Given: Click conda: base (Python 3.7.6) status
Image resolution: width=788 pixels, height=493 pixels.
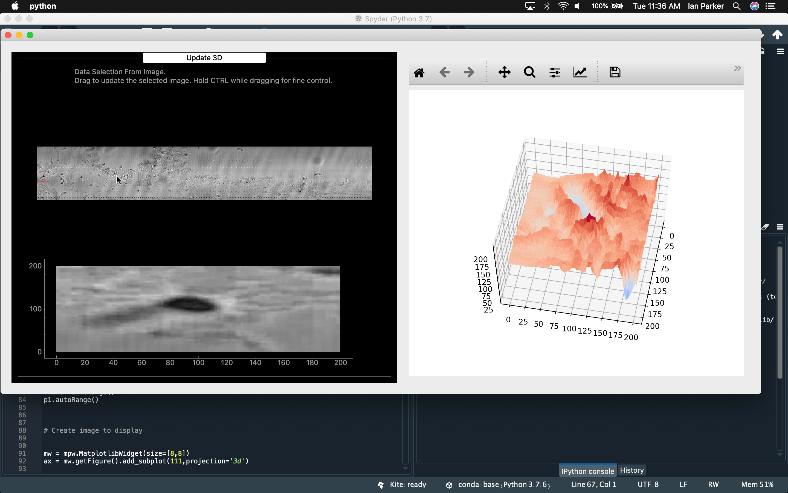Looking at the screenshot, I should (498, 485).
